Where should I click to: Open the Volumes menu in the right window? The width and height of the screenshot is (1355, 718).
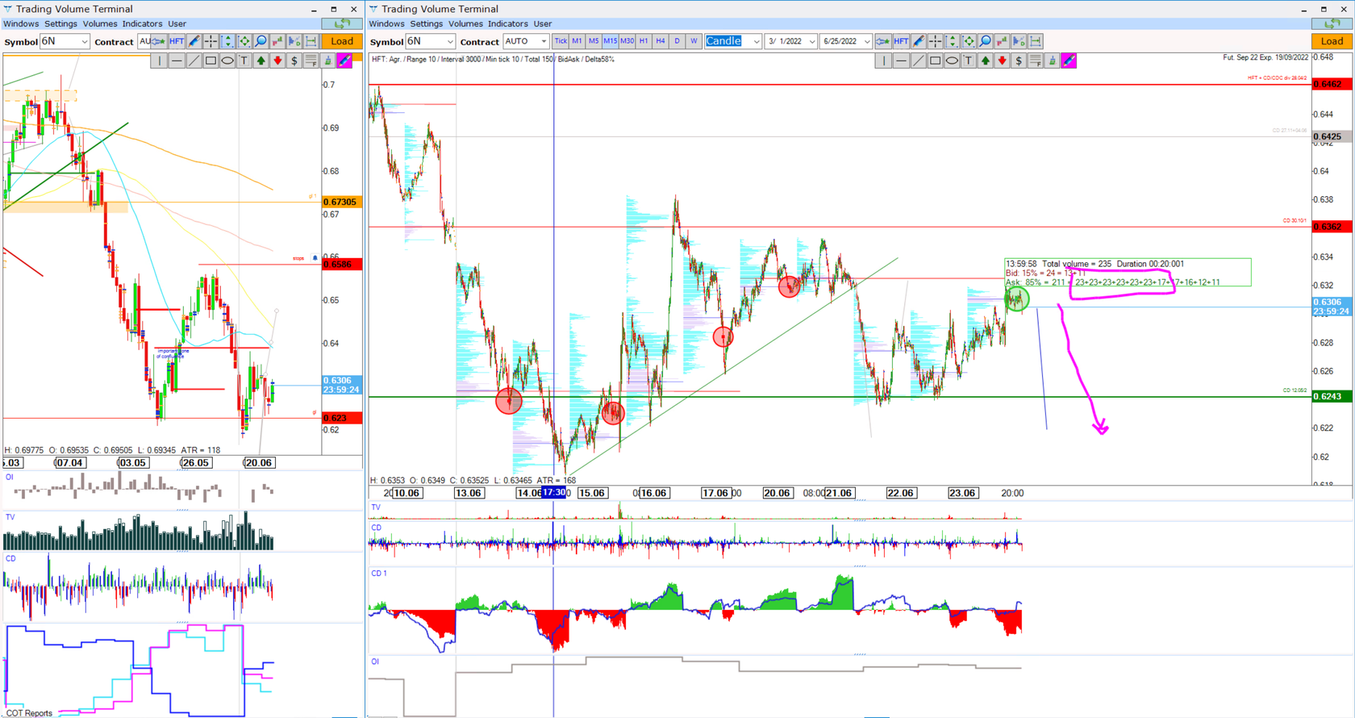pyautogui.click(x=465, y=23)
